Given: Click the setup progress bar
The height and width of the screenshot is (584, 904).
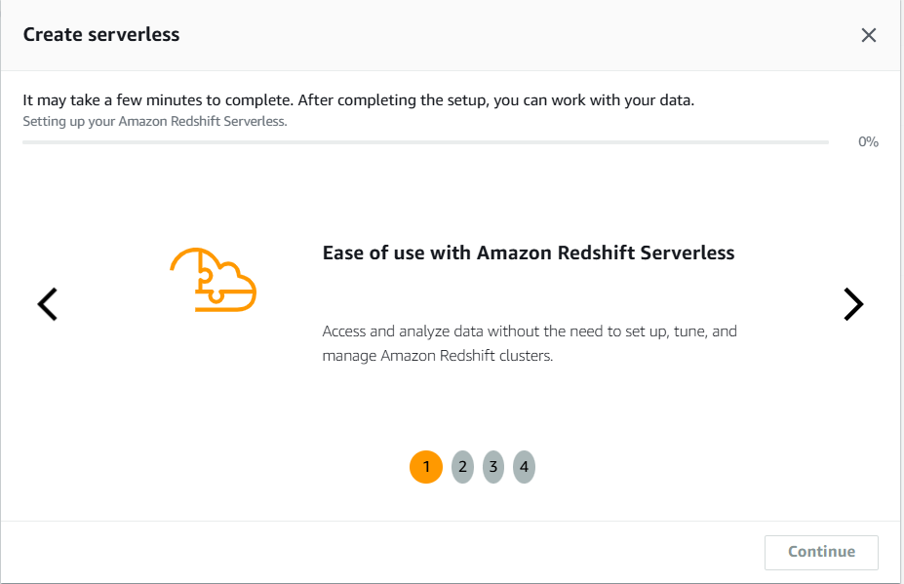Looking at the screenshot, I should [425, 142].
